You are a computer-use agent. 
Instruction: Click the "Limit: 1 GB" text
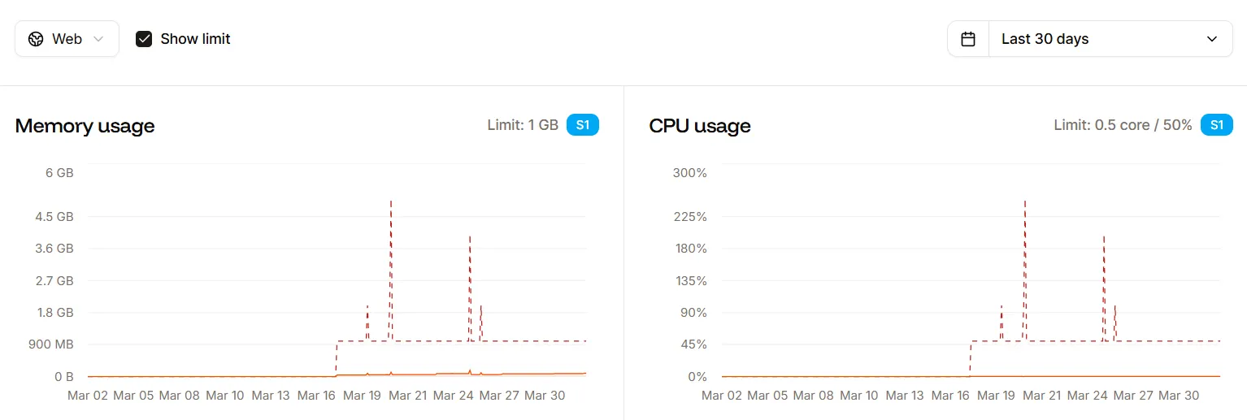tap(523, 125)
